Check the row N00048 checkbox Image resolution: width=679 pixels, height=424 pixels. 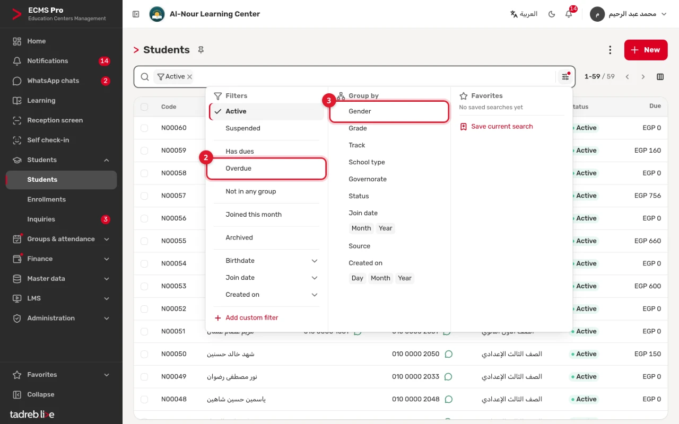(144, 399)
